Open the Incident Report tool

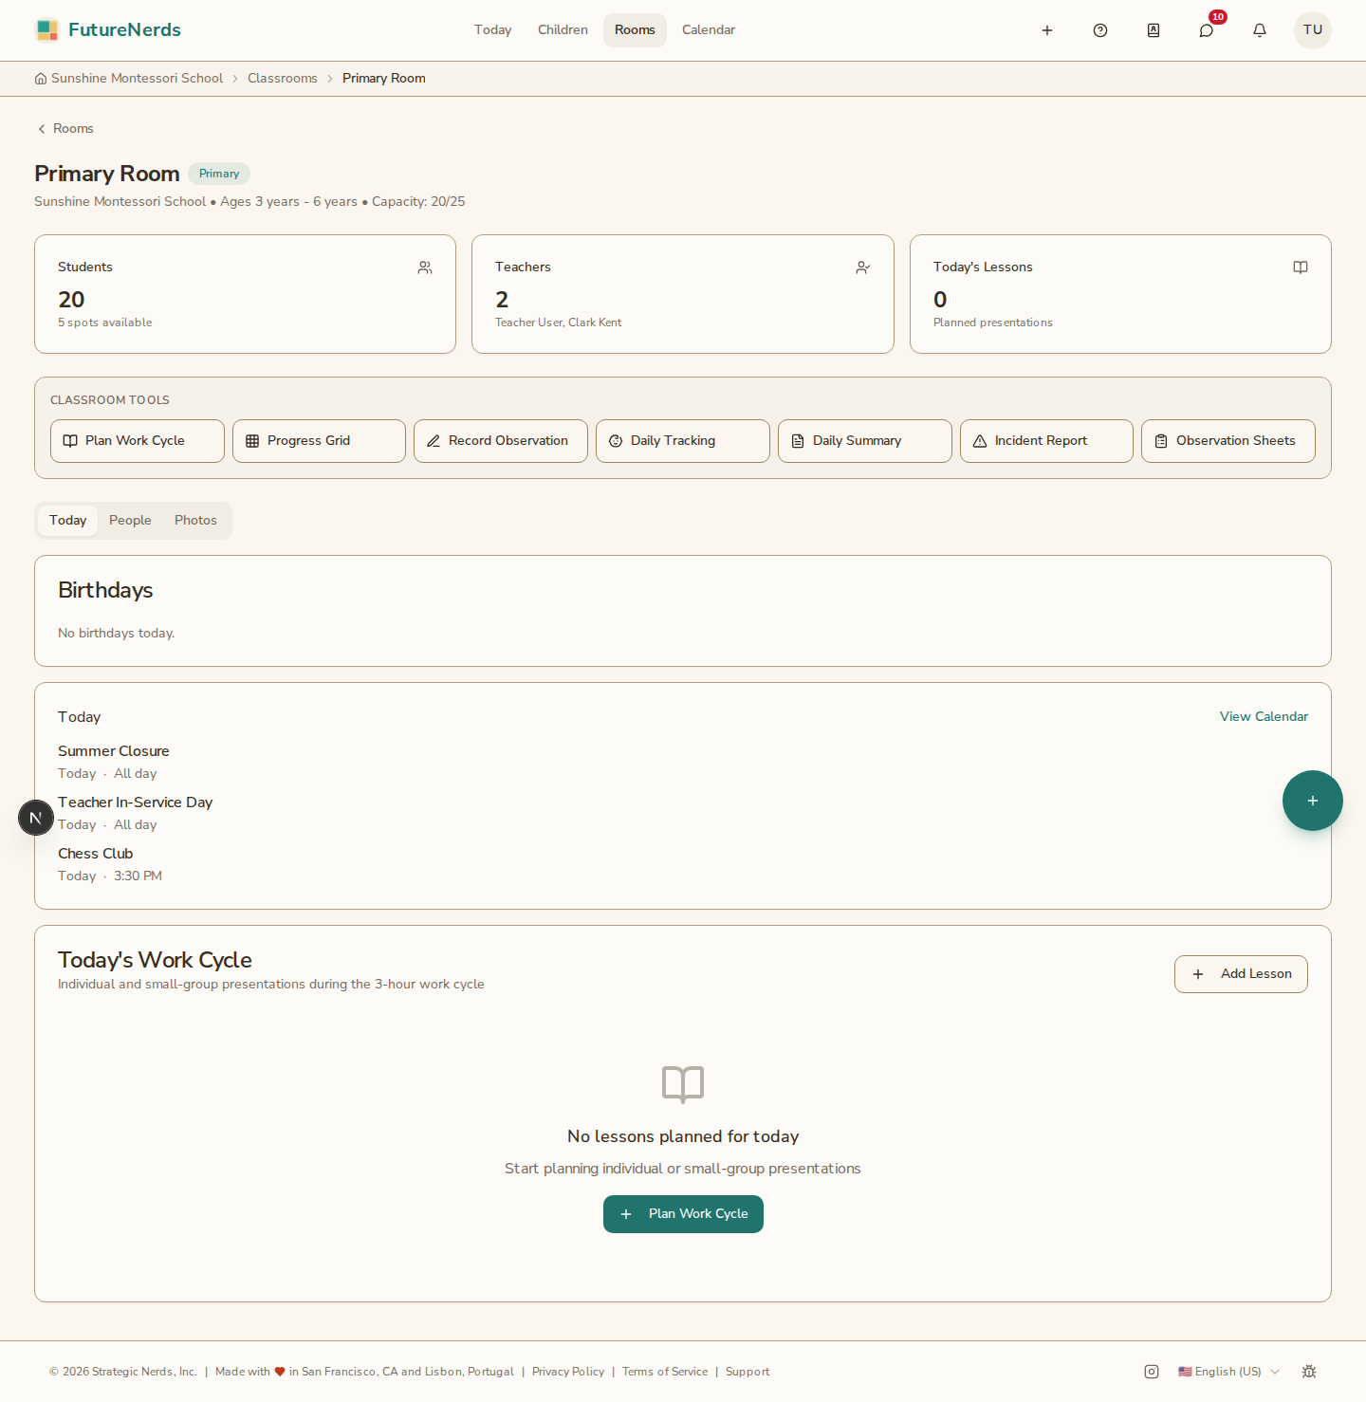click(x=1046, y=441)
